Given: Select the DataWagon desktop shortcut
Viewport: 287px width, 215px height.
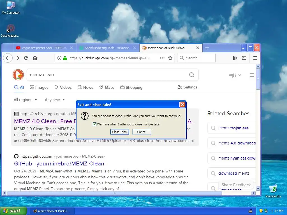Looking at the screenshot, I should (11, 31).
